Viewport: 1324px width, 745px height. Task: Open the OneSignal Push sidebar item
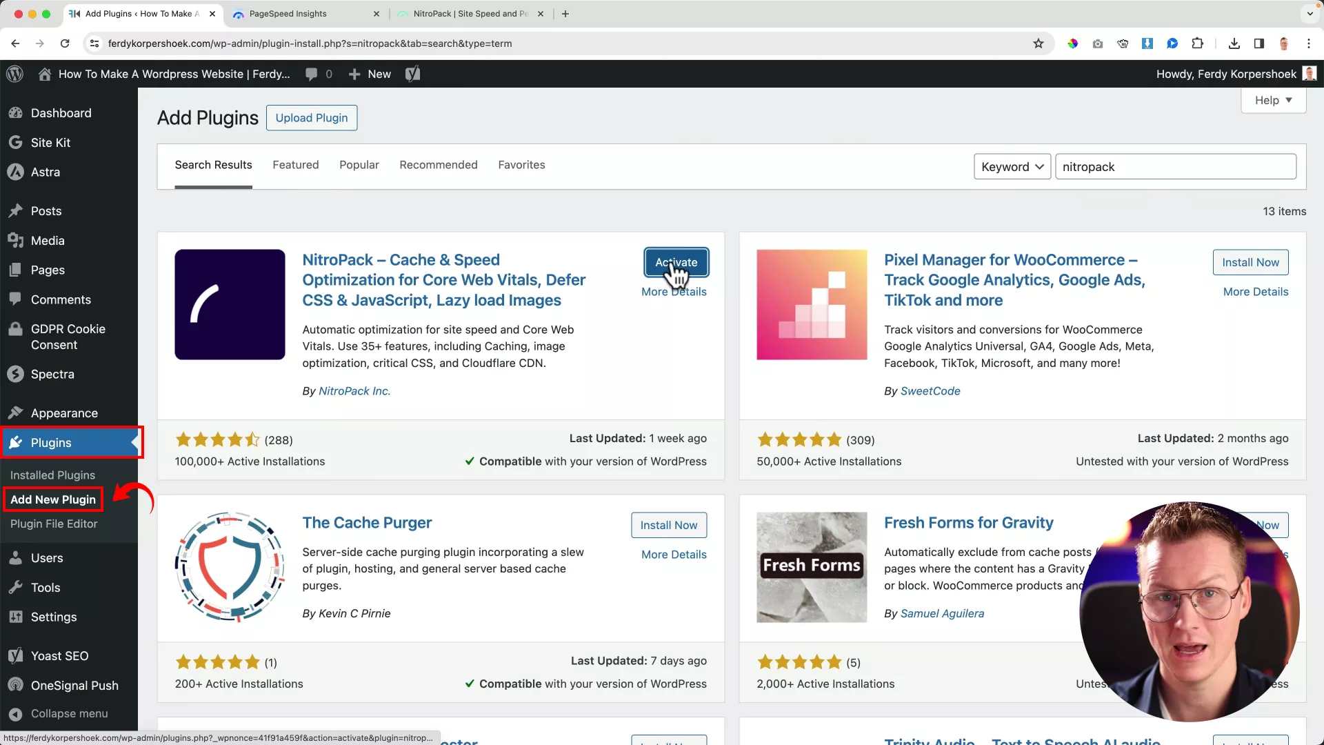[x=74, y=685]
